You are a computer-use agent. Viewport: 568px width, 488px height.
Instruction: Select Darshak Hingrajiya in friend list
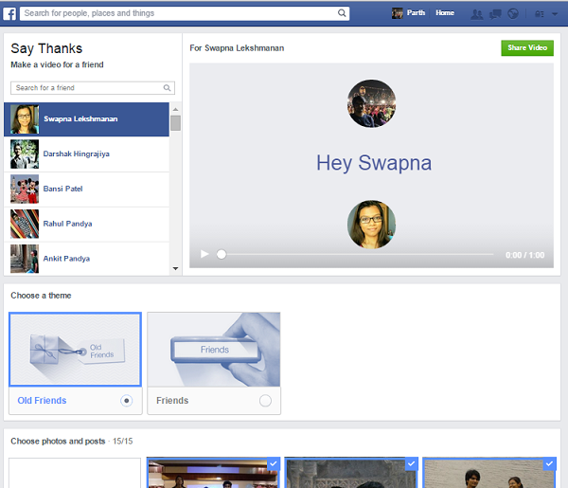click(x=86, y=154)
